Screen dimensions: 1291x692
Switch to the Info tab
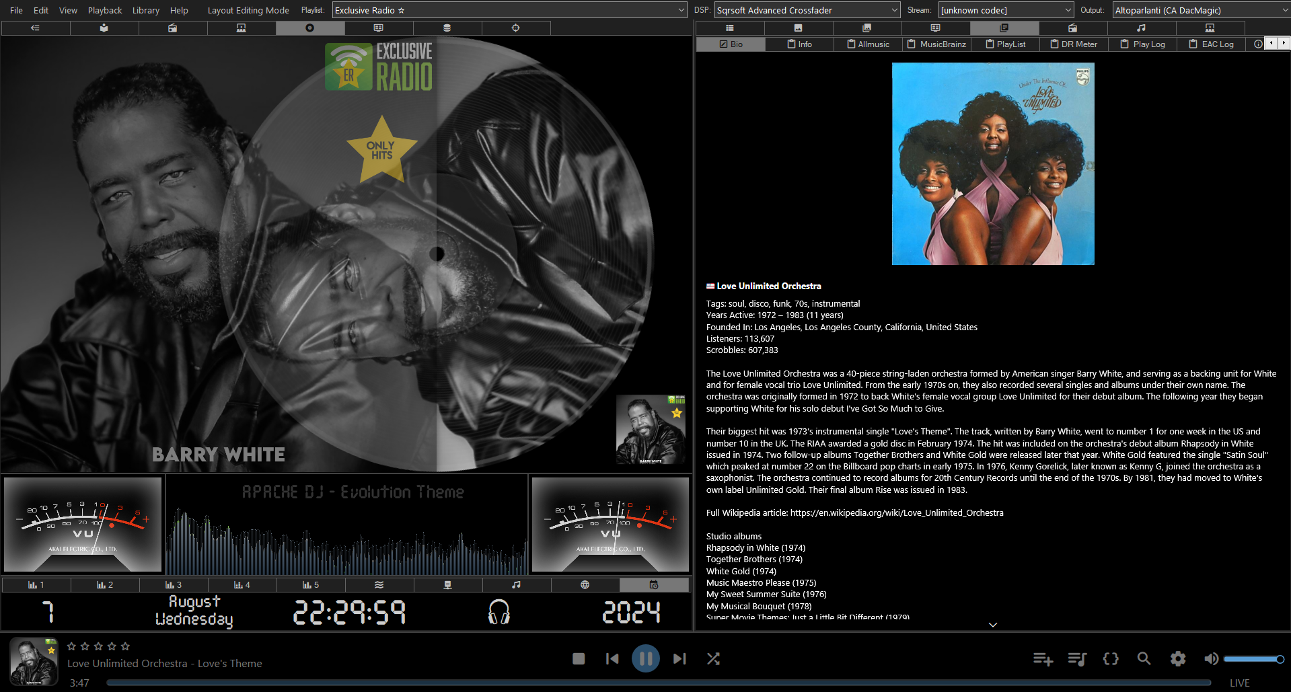(x=799, y=44)
